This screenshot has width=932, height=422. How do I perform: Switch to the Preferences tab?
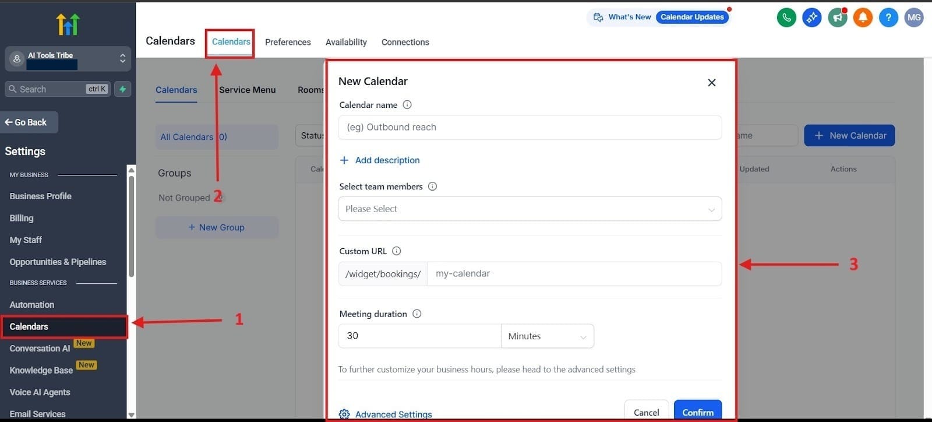point(288,42)
